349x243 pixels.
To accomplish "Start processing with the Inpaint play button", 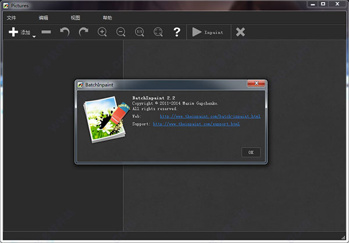I will pyautogui.click(x=208, y=33).
